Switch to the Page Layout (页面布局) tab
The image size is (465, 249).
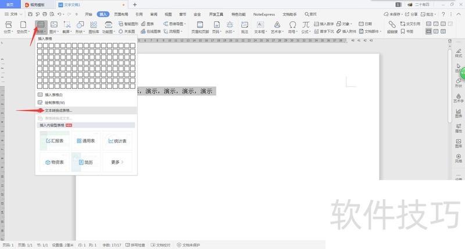(121, 14)
